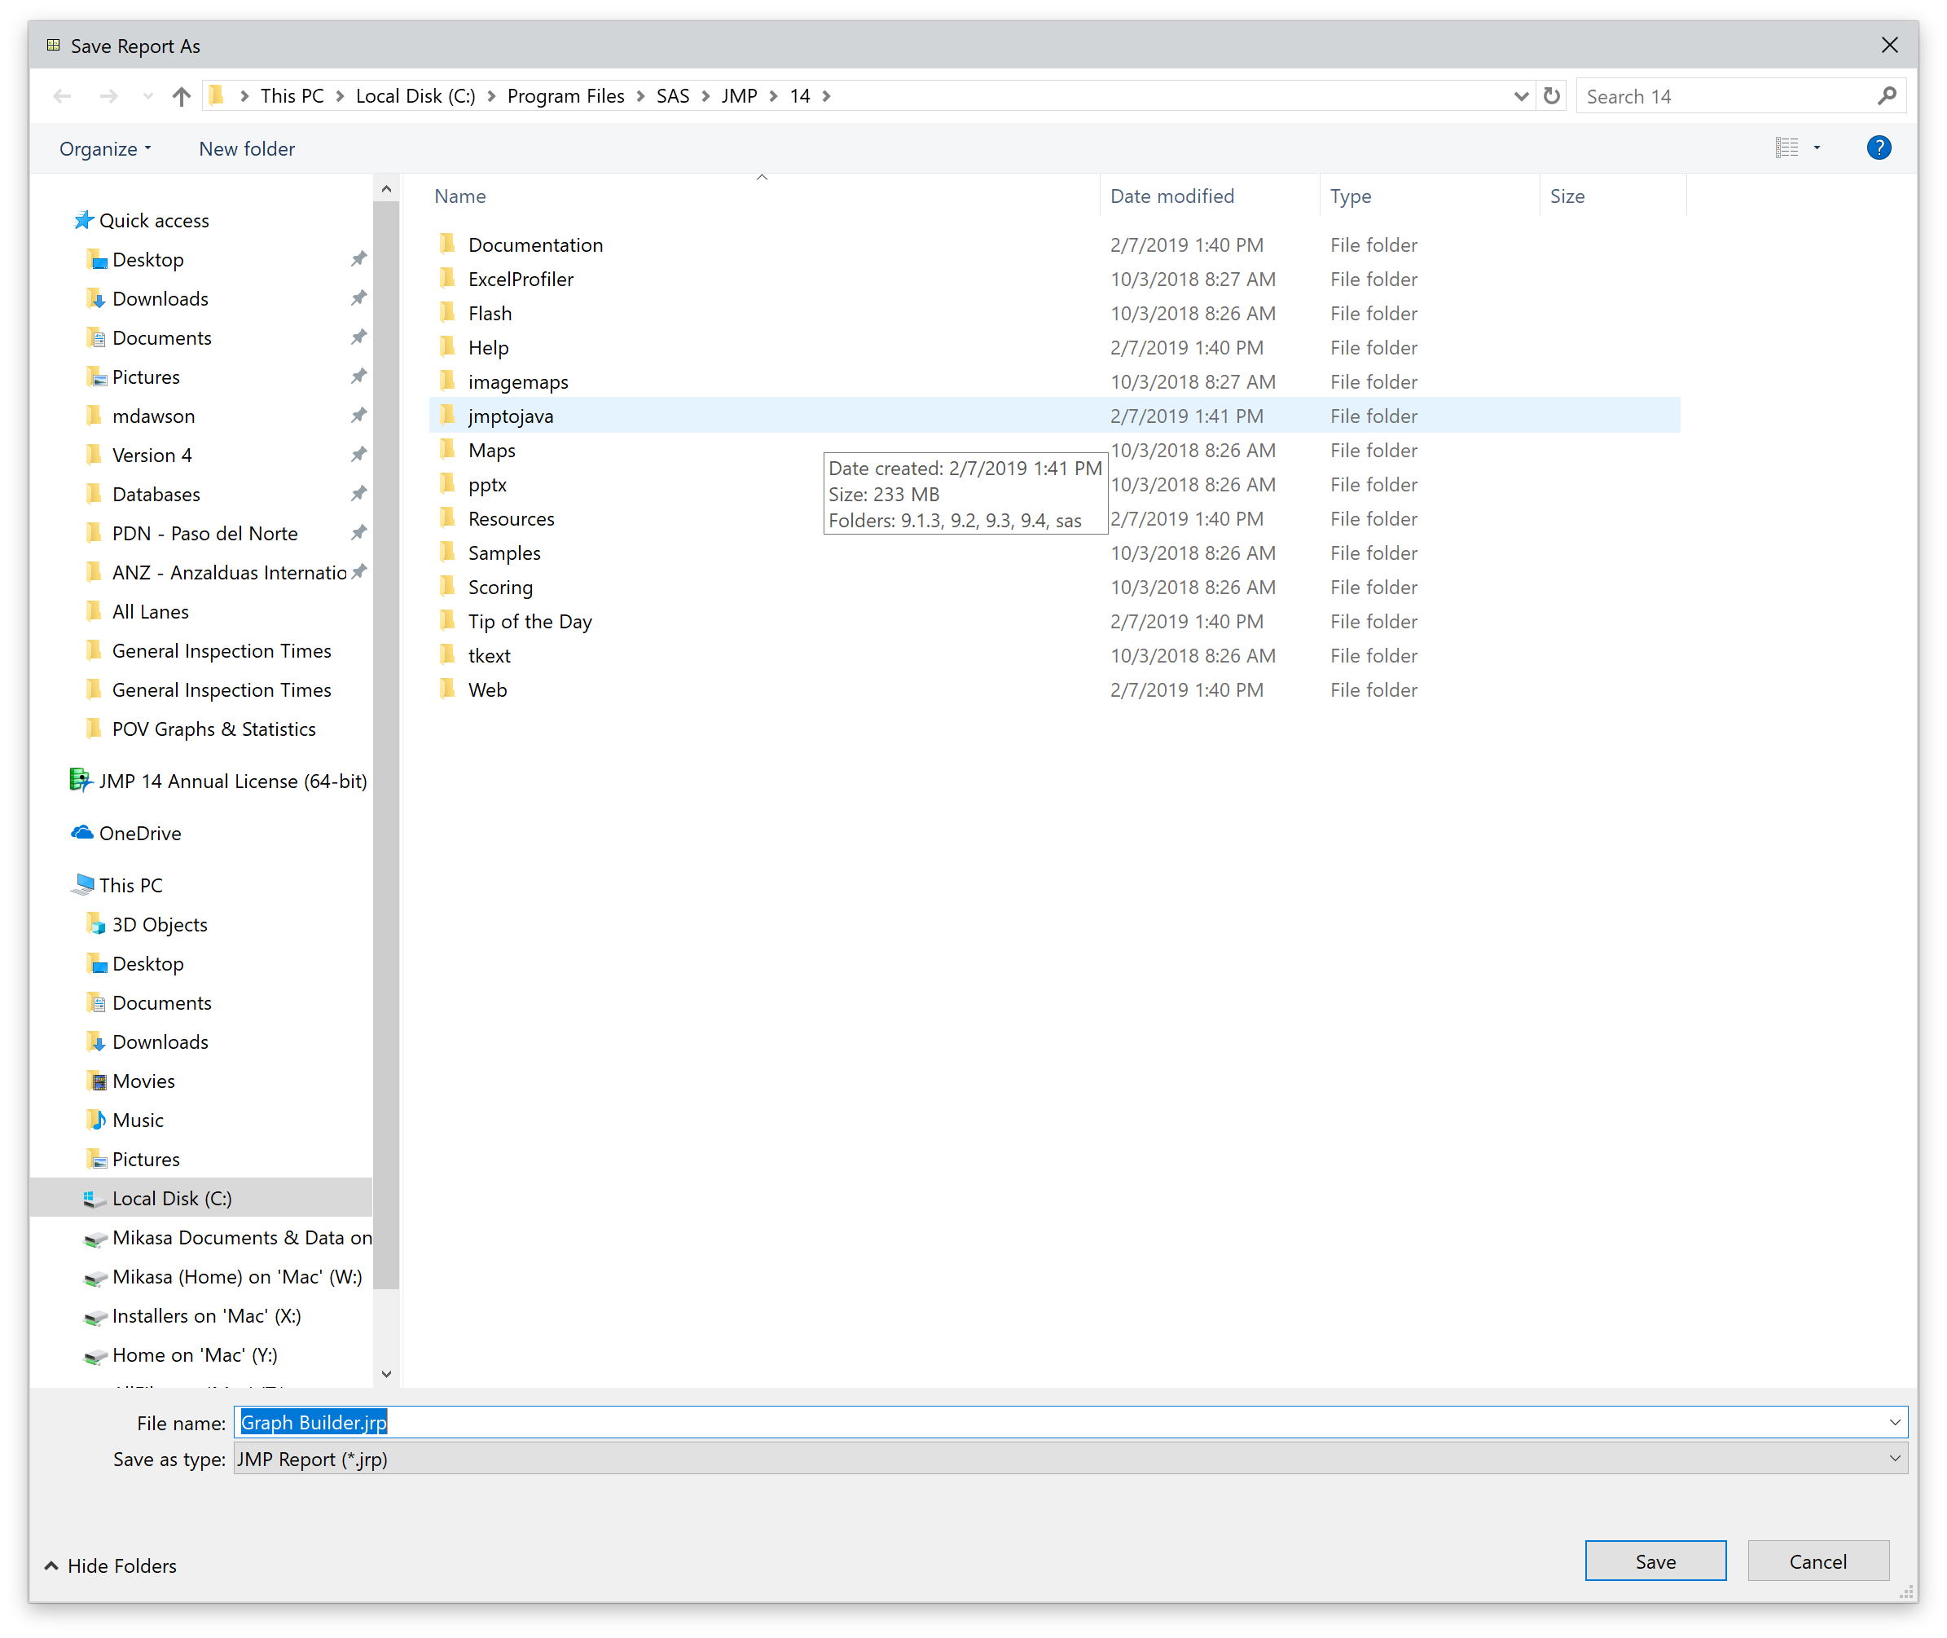The height and width of the screenshot is (1638, 1947).
Task: Click the Cancel button
Action: coord(1817,1562)
